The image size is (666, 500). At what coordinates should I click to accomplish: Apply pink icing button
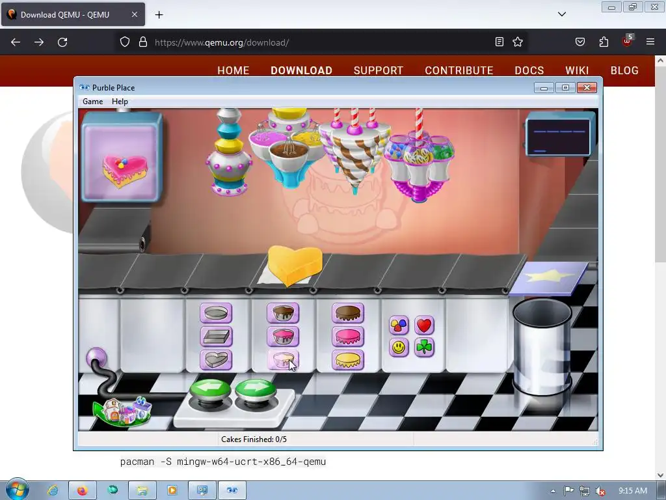click(x=348, y=337)
